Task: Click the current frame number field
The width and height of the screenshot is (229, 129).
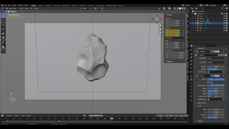Action: [160, 116]
